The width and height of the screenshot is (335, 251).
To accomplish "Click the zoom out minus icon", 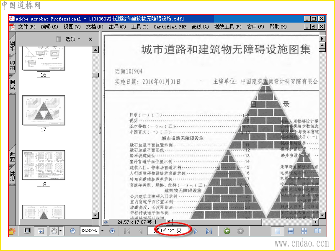I will (72, 231).
